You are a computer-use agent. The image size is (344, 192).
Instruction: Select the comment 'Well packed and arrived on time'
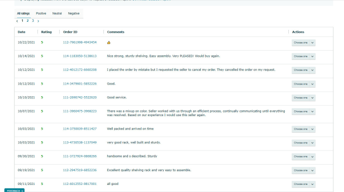click(x=131, y=129)
